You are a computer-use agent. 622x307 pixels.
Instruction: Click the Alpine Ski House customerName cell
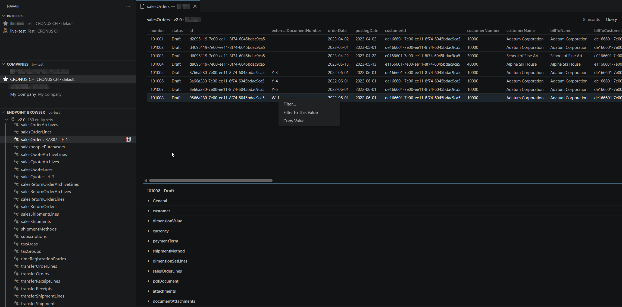point(521,64)
